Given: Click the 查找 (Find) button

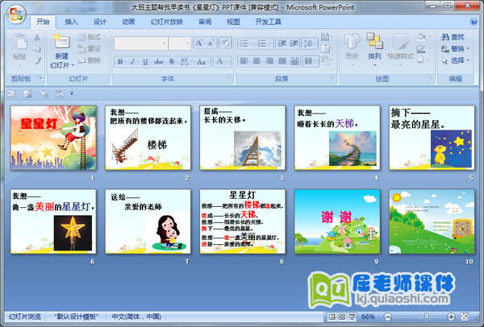Looking at the screenshot, I should click(453, 37).
